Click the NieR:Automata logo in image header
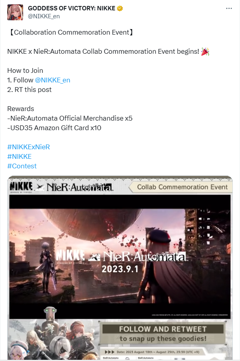240x361 pixels. point(80,187)
